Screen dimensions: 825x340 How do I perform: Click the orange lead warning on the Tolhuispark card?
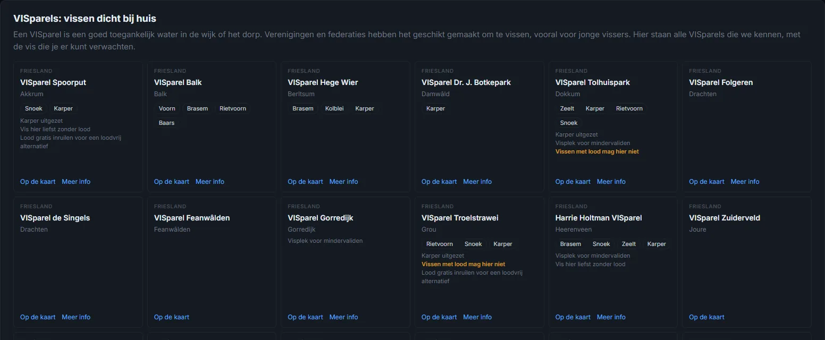[x=597, y=151]
